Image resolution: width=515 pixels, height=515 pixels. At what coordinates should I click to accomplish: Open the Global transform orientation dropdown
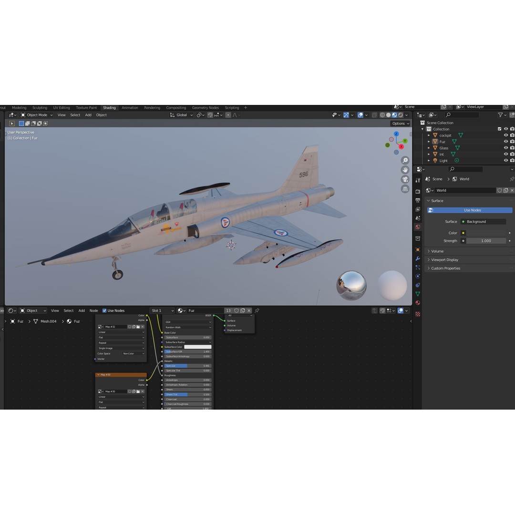pyautogui.click(x=181, y=115)
